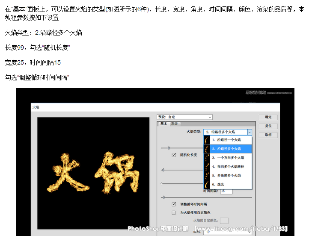Click the 时间间隔 slider handle
The height and width of the screenshot is (236, 309).
pyautogui.click(x=163, y=197)
